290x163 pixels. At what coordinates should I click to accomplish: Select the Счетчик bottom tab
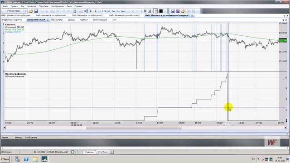click(90, 152)
